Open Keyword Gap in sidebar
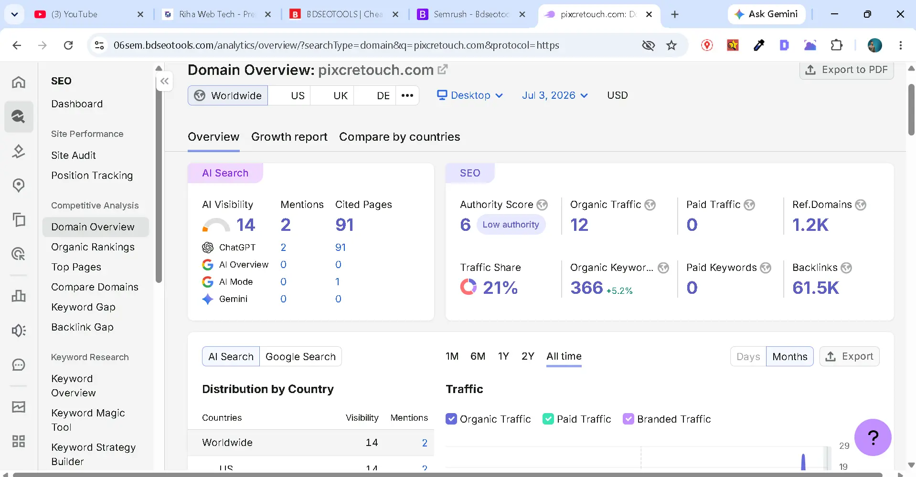 [84, 307]
